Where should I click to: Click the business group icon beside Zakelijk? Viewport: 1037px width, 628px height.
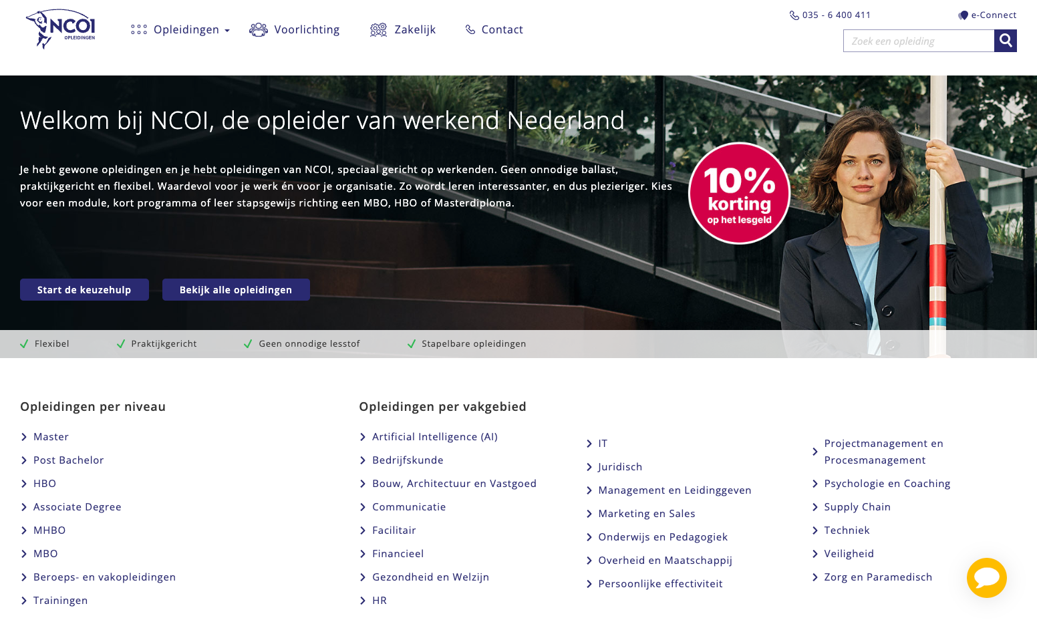point(379,29)
